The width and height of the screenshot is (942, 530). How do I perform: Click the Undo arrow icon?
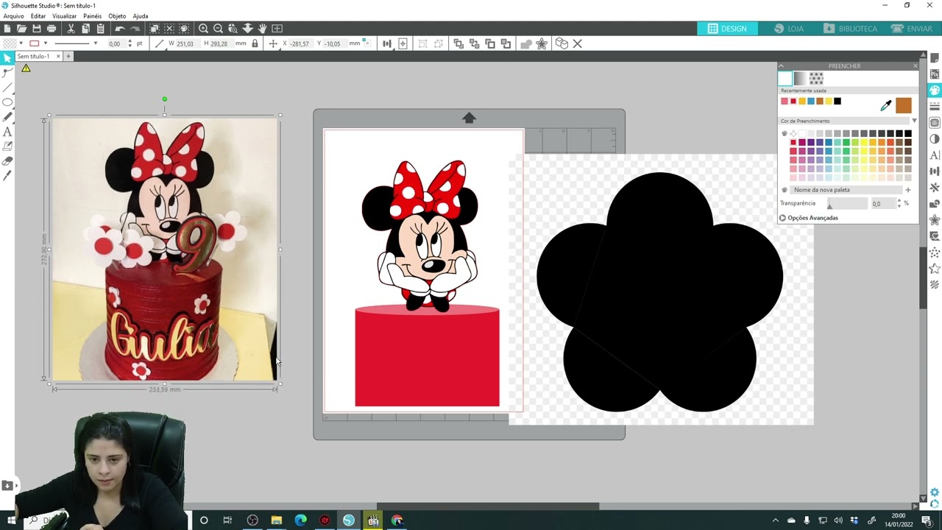coord(119,29)
